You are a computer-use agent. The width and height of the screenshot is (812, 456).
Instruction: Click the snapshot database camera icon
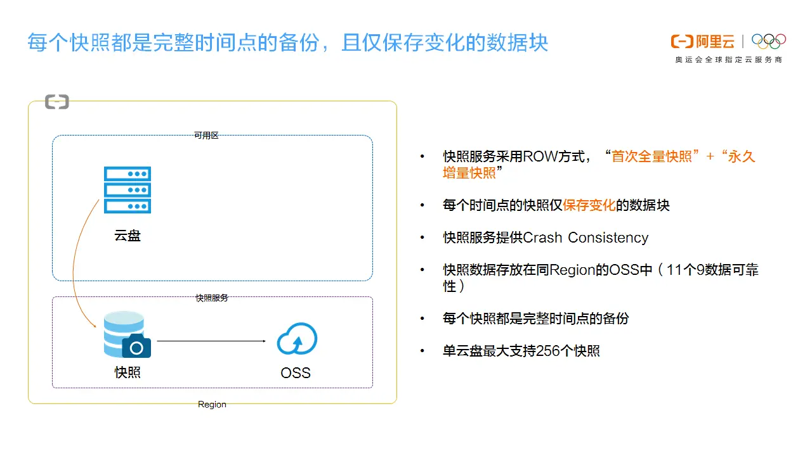click(x=128, y=335)
